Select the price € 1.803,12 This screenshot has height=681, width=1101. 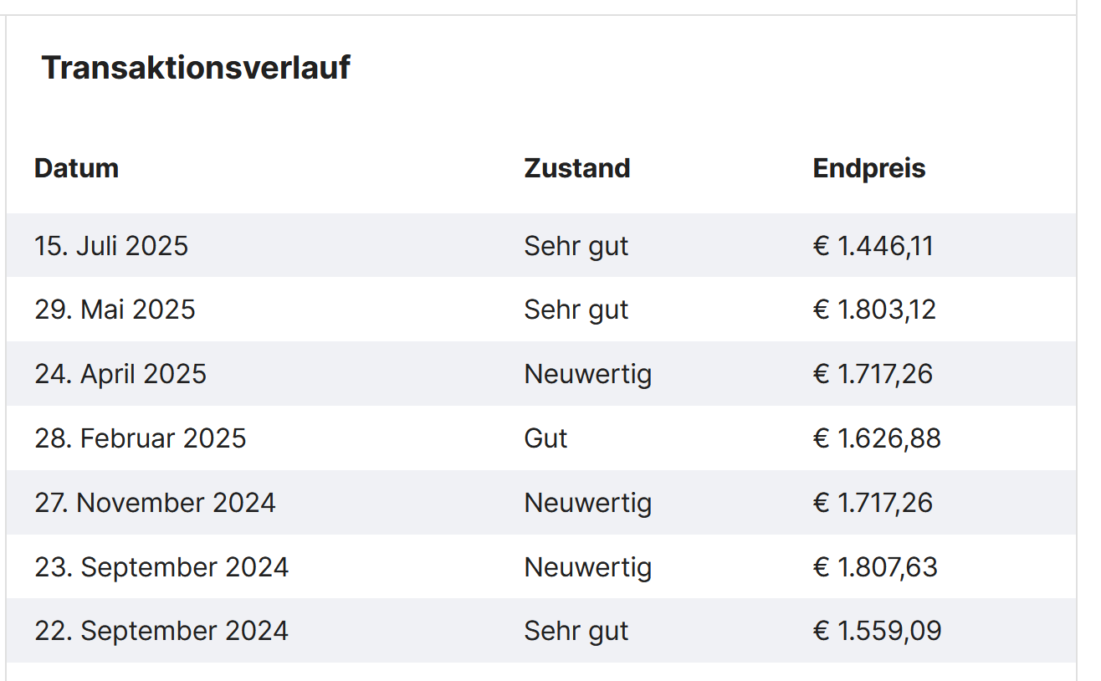[x=874, y=310]
